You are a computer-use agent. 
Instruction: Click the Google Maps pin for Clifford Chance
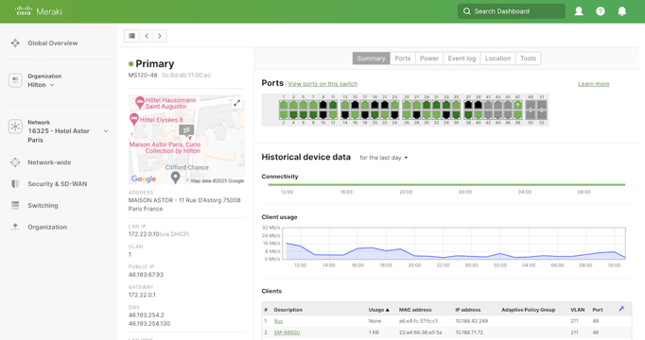point(175,178)
